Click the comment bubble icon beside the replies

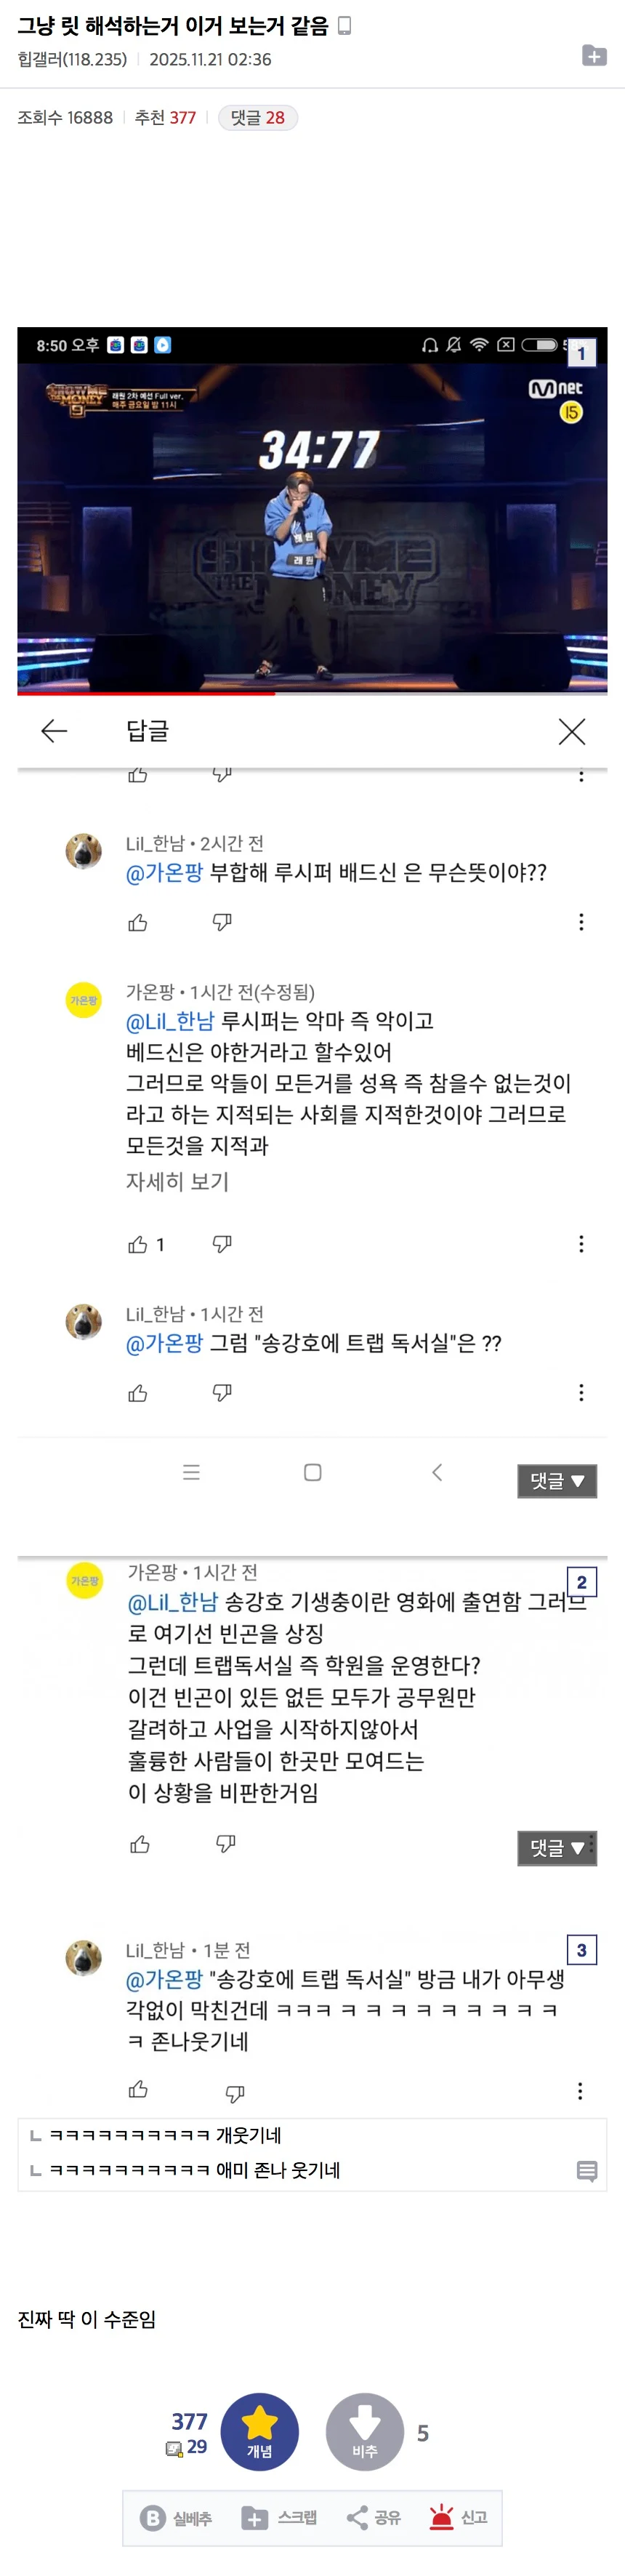tap(587, 2171)
